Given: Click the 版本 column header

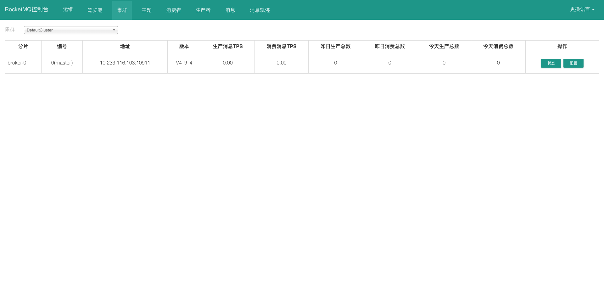Looking at the screenshot, I should pyautogui.click(x=184, y=47).
